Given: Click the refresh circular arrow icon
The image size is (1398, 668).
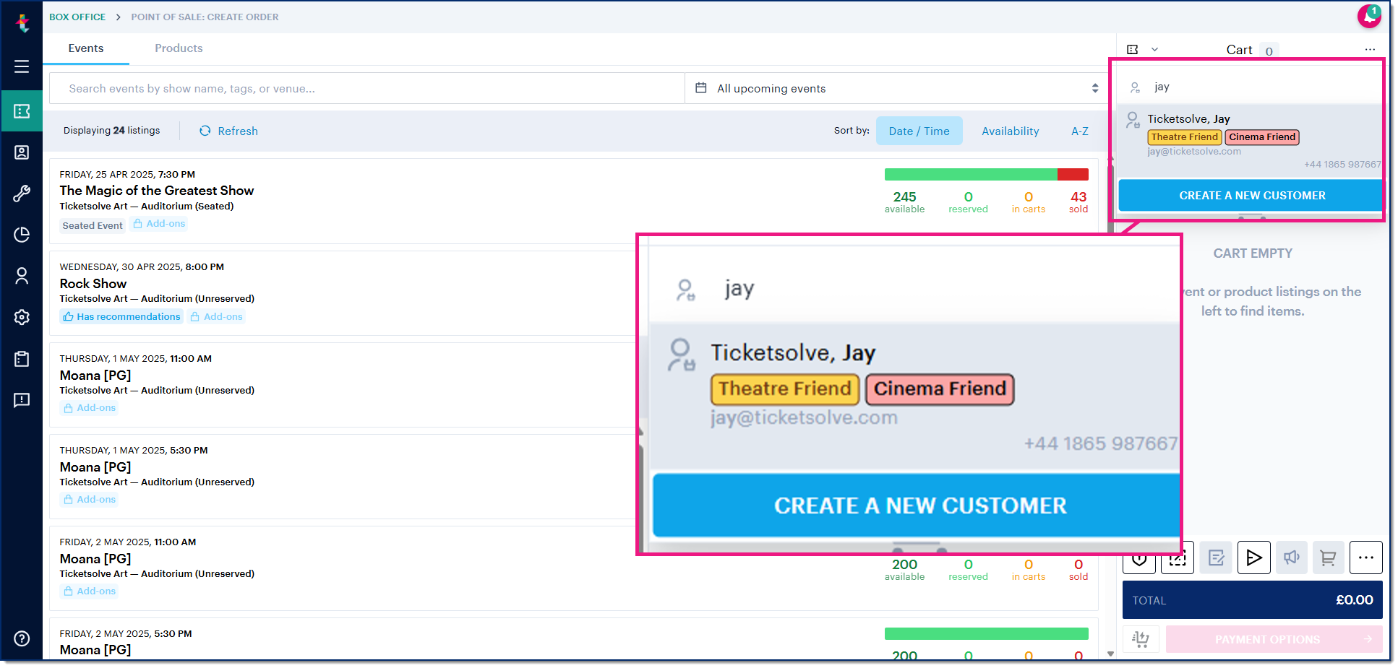Looking at the screenshot, I should click(x=205, y=131).
